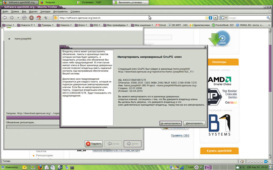Click download progress bar in YaST
This screenshot has height=170, width=273.
(33, 118)
